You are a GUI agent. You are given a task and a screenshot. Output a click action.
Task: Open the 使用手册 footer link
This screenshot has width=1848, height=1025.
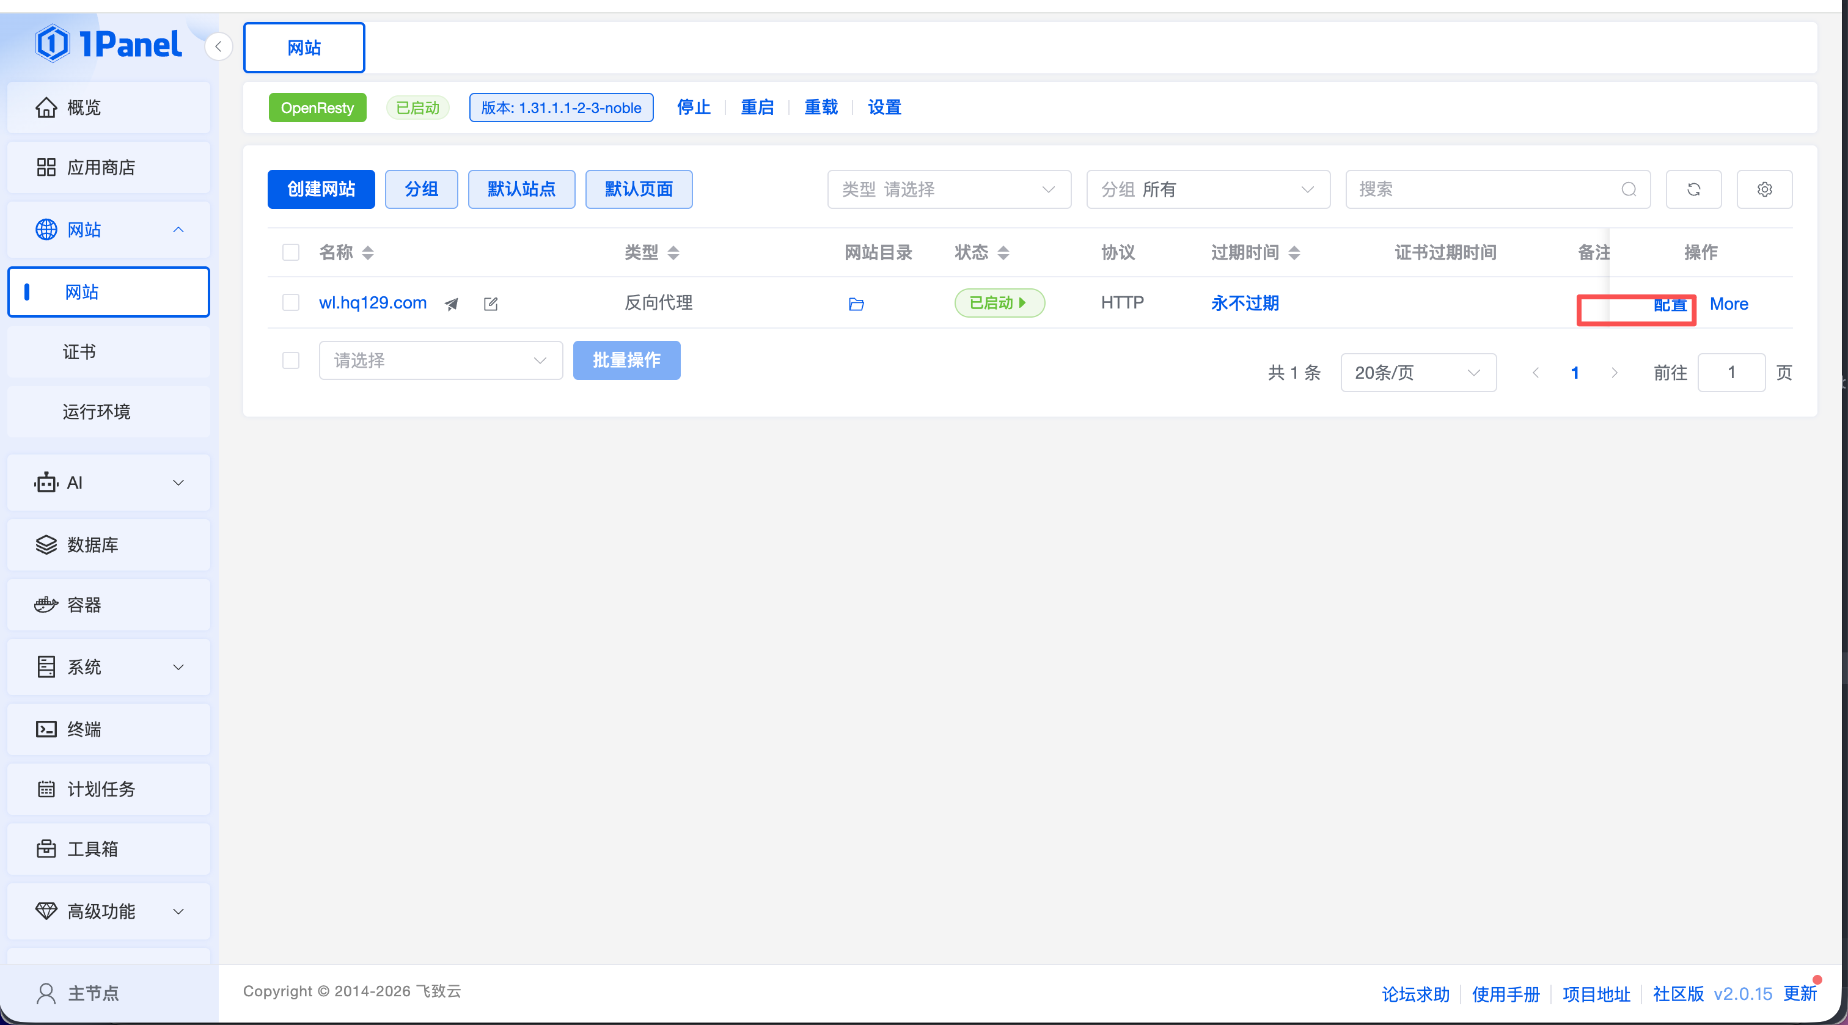click(1506, 994)
